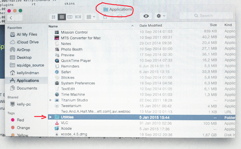Select the text "QuickTime Player"

76,61
